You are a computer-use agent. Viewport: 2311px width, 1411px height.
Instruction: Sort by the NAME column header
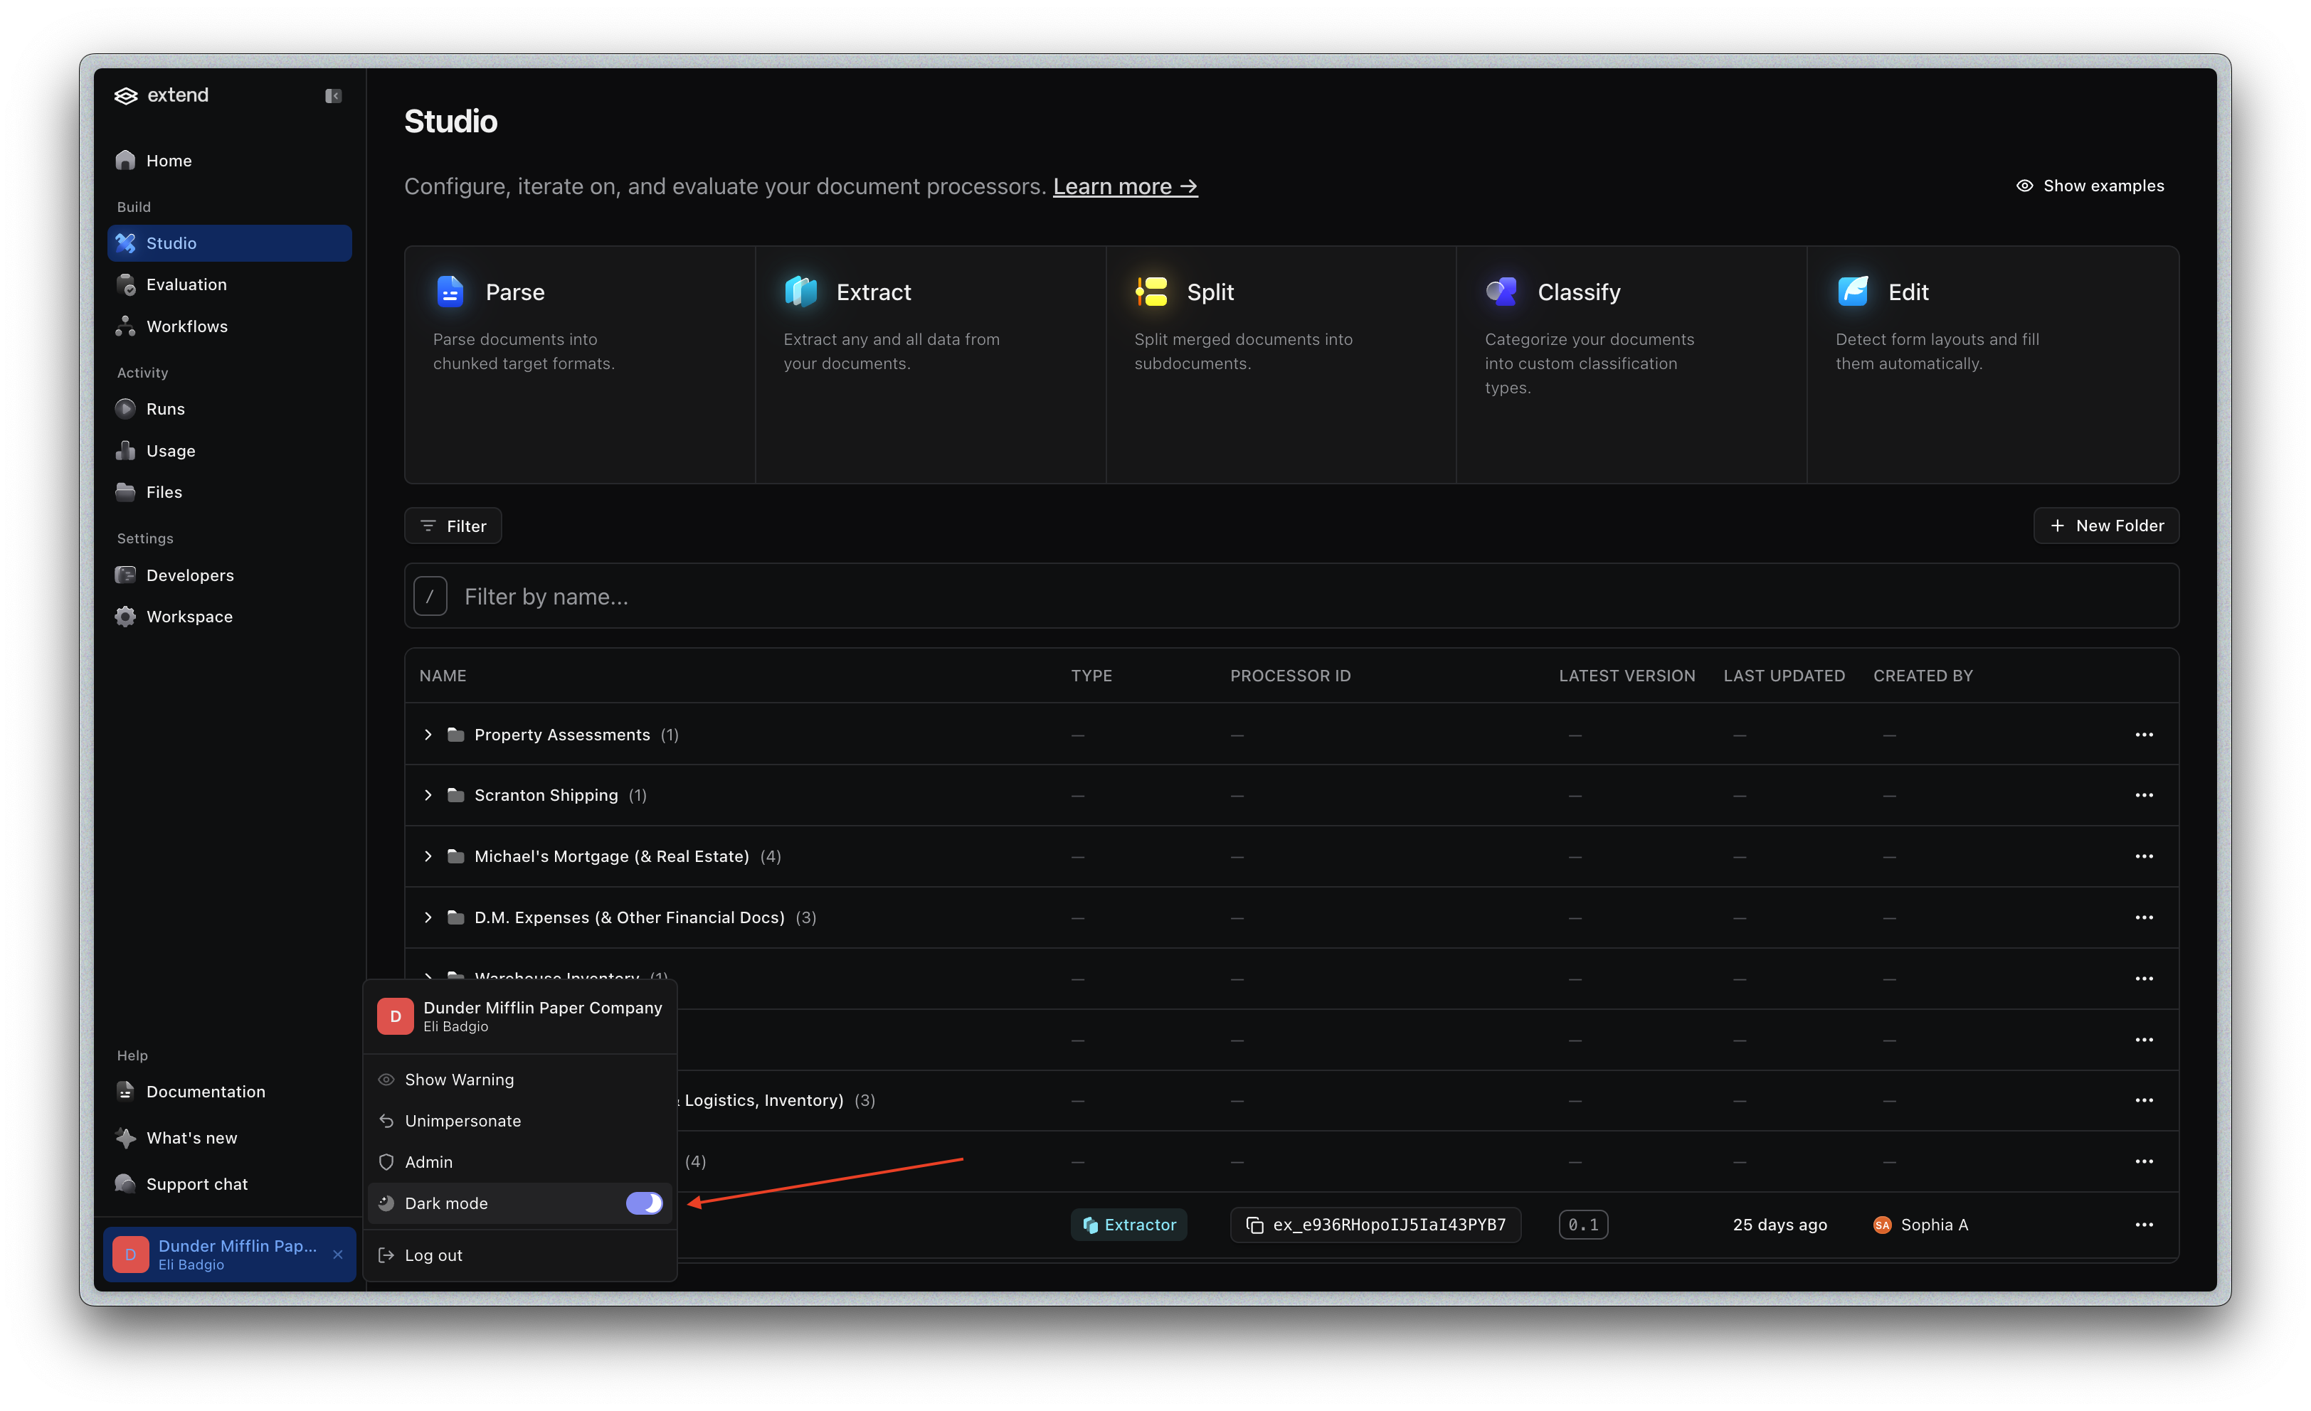[443, 676]
